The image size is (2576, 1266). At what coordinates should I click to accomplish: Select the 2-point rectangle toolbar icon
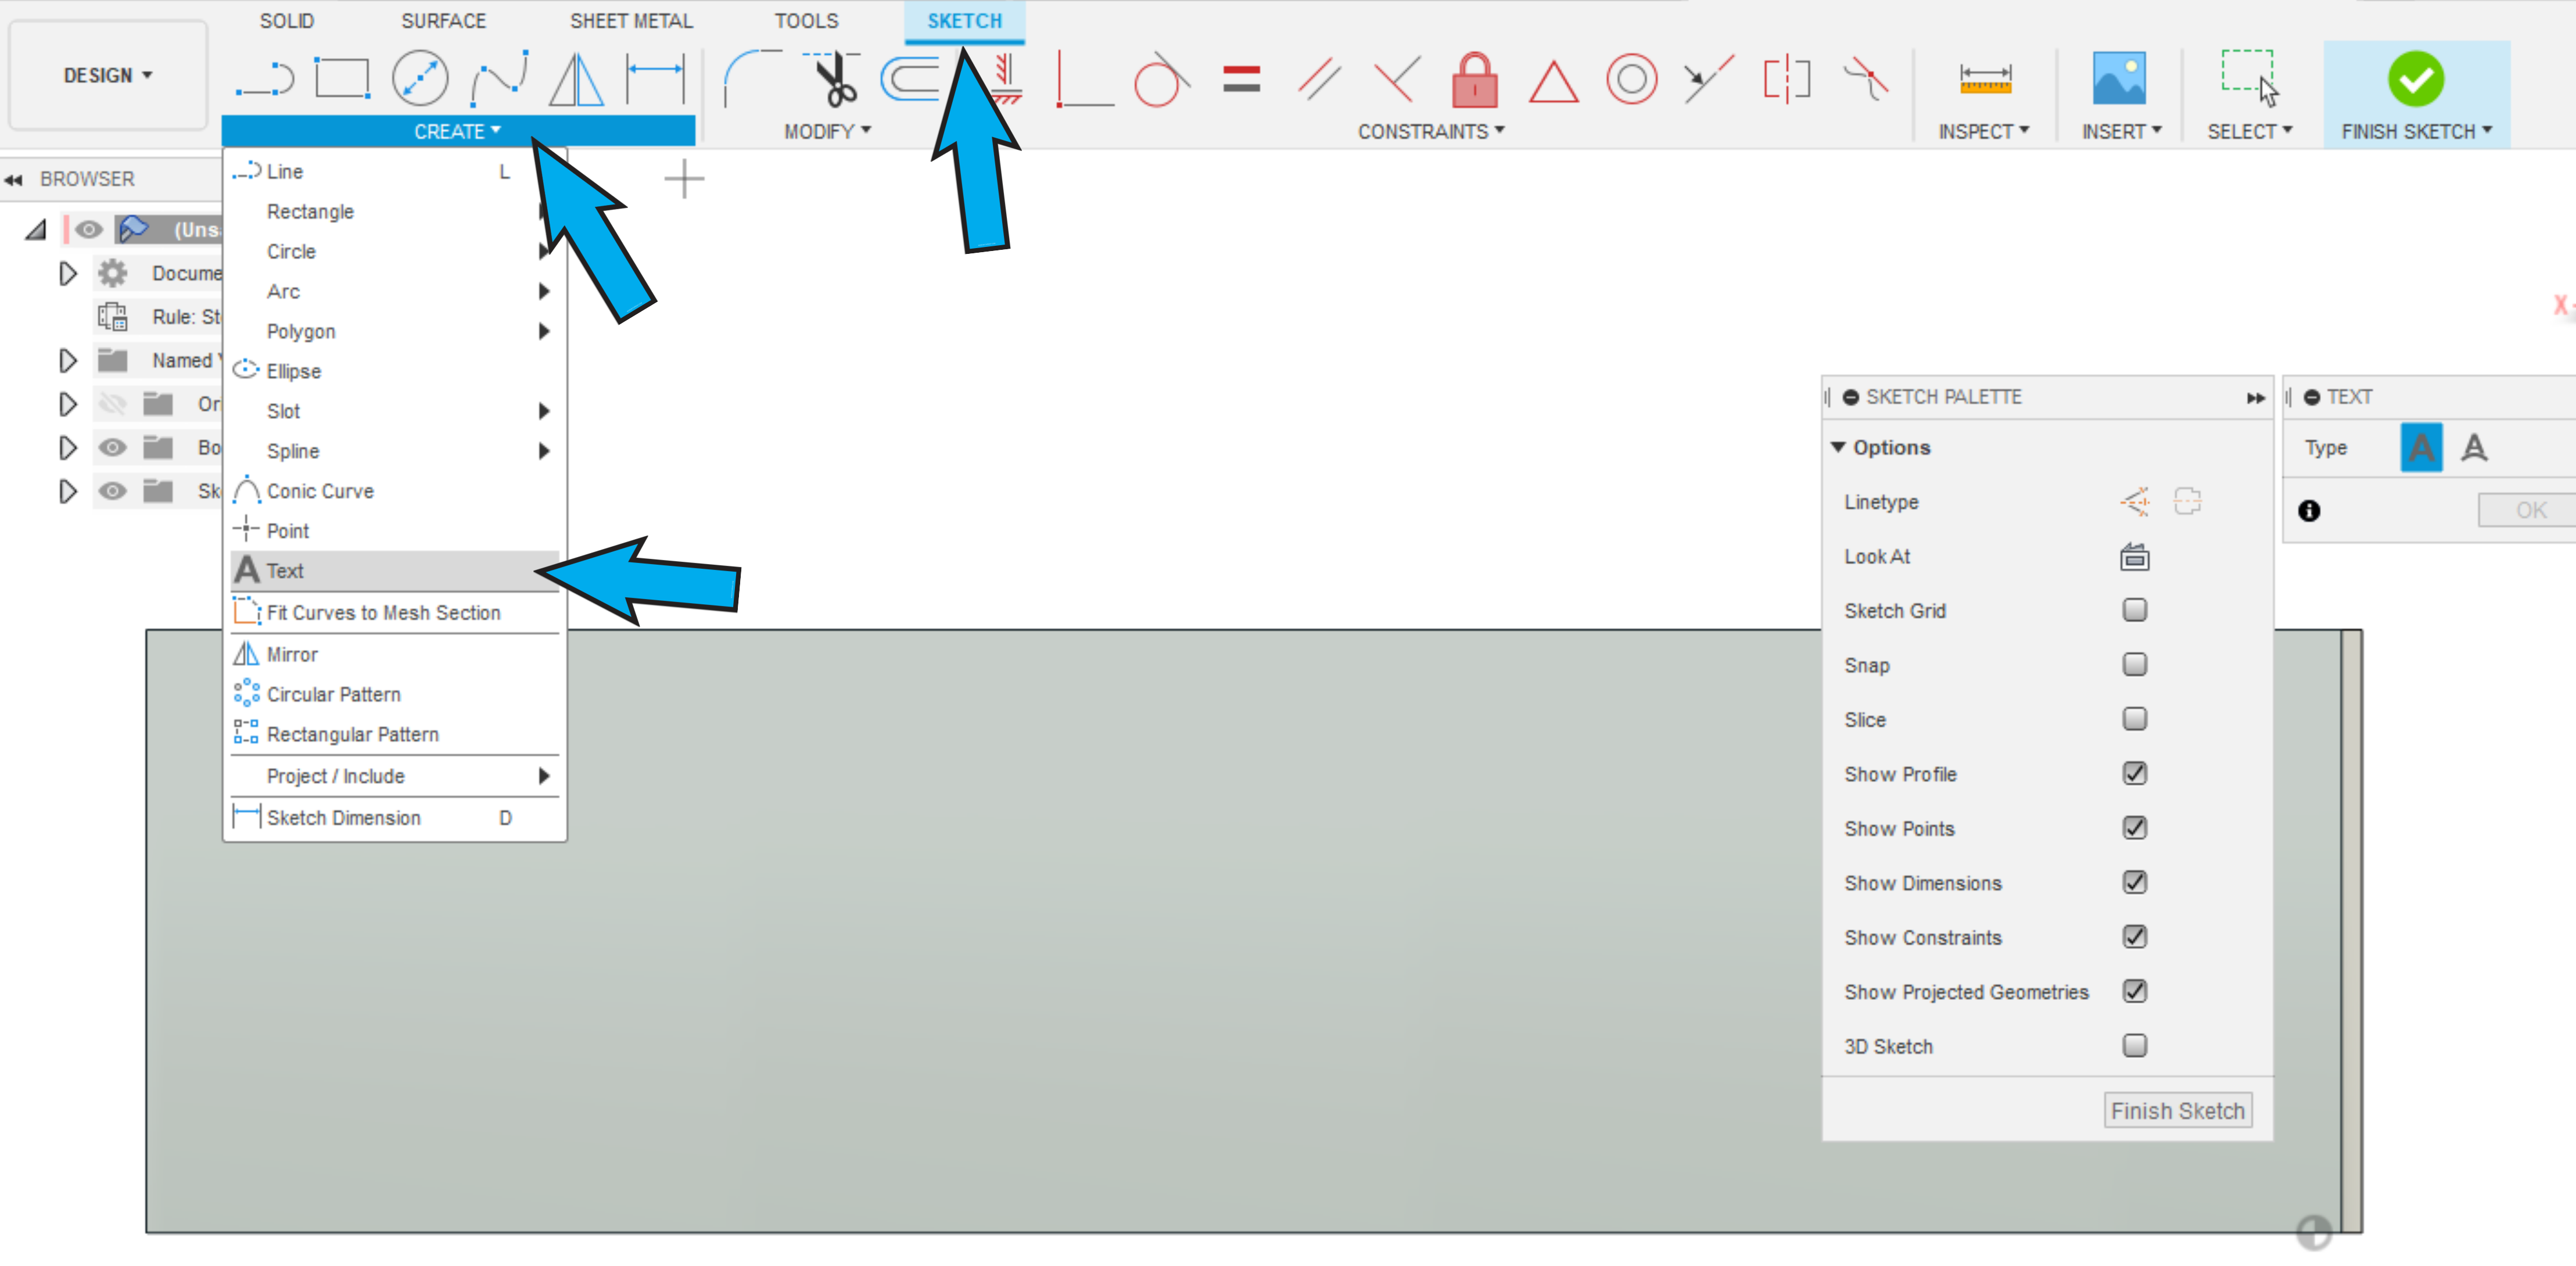[342, 78]
